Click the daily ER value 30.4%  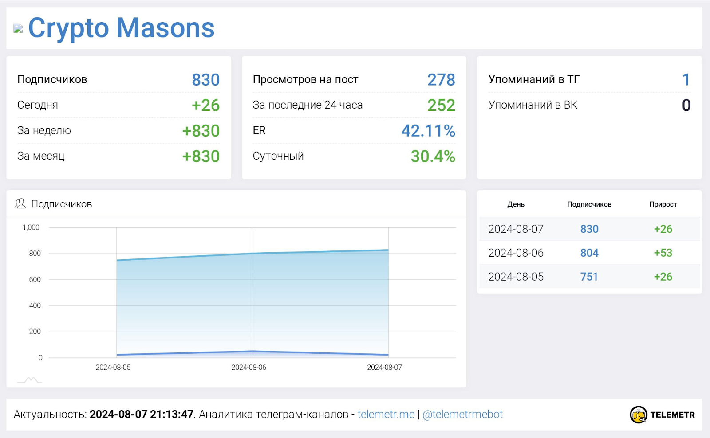433,156
